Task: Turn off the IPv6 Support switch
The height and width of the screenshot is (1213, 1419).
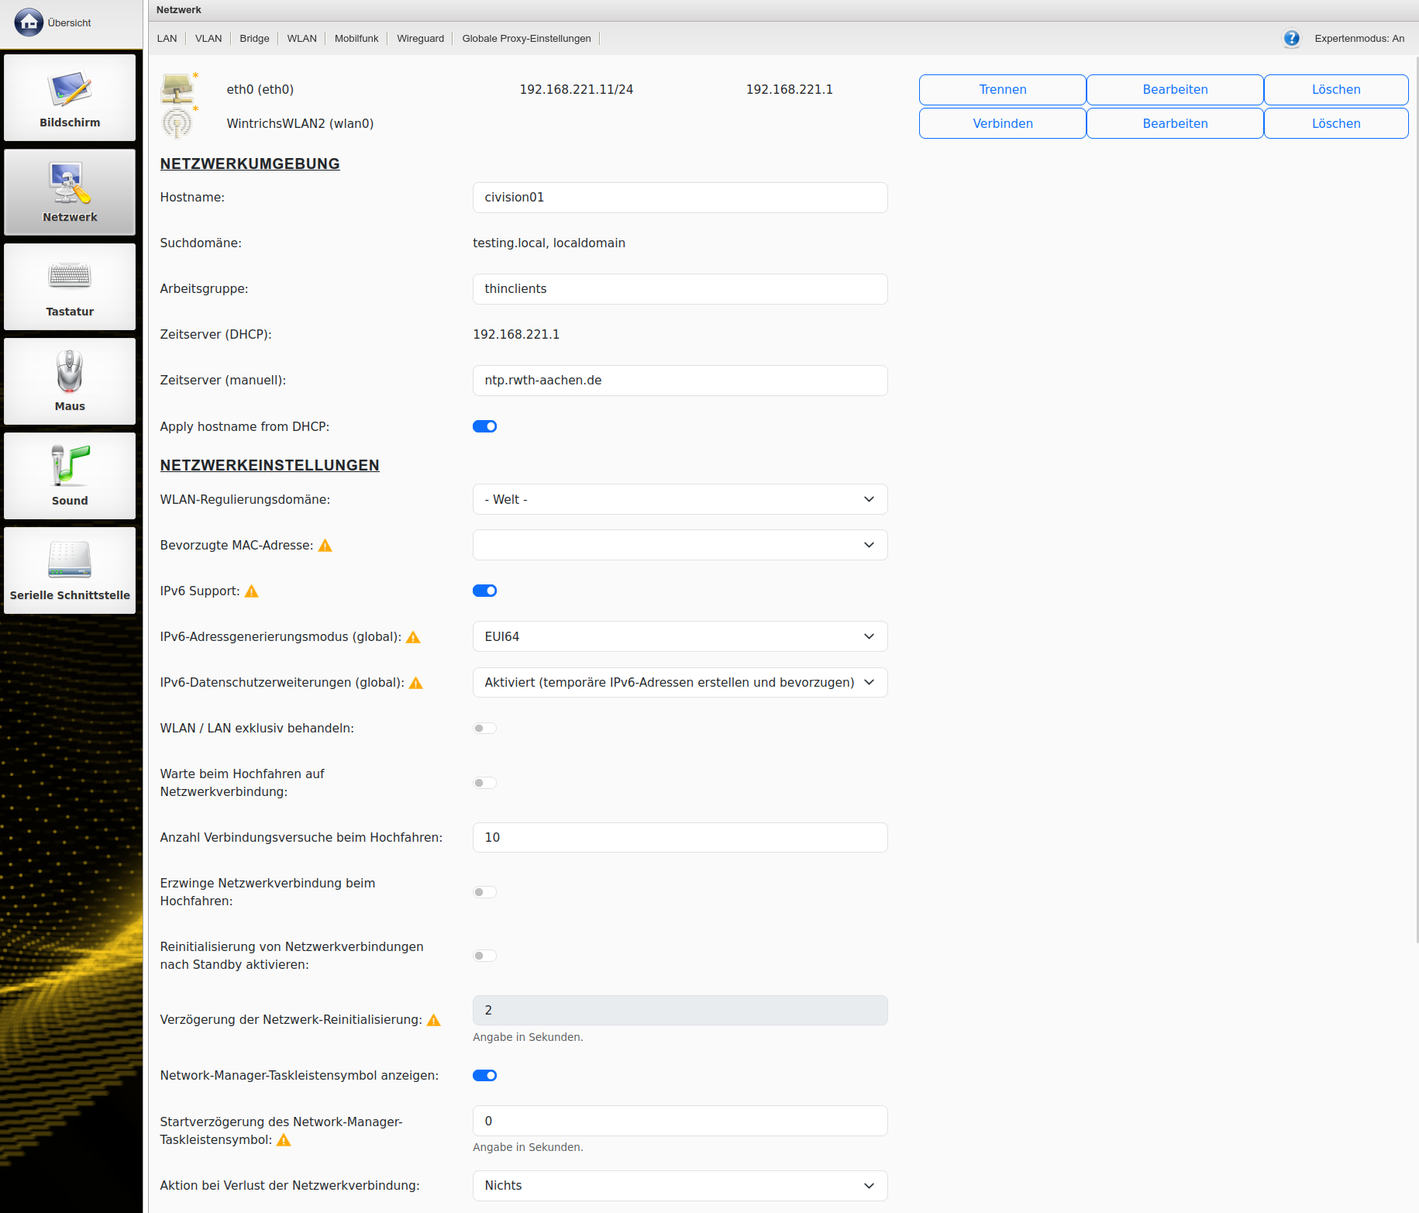Action: [x=484, y=591]
